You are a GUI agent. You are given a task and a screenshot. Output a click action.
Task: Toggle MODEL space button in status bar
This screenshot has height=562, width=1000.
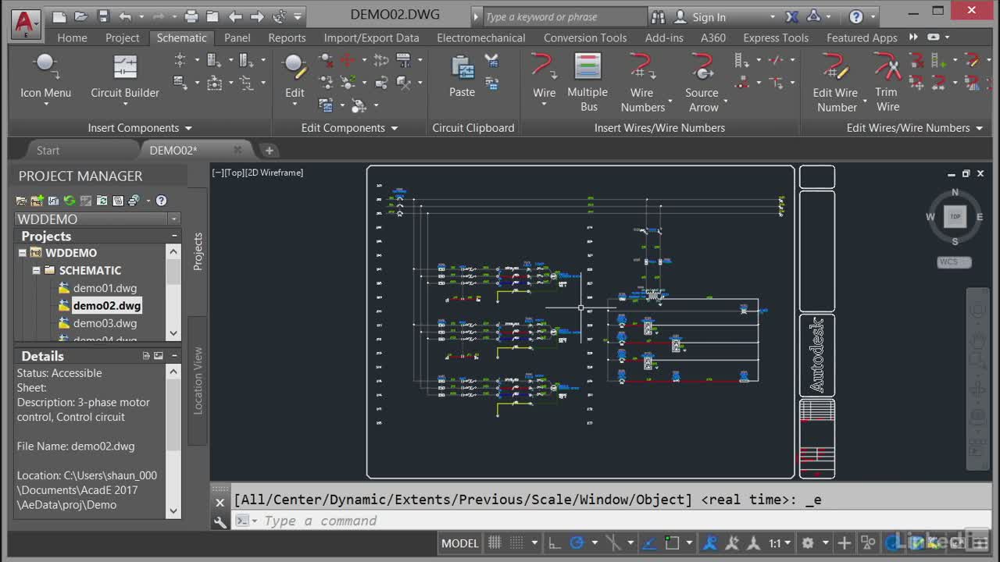460,543
